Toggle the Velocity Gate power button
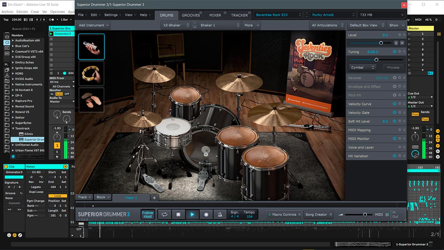Image resolution: width=444 pixels, height=250 pixels. 394,113
